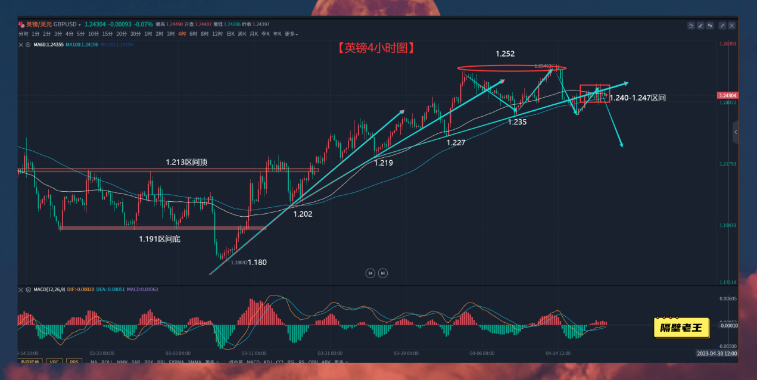Switch to 日K timeframe
757x380 pixels.
[230, 34]
